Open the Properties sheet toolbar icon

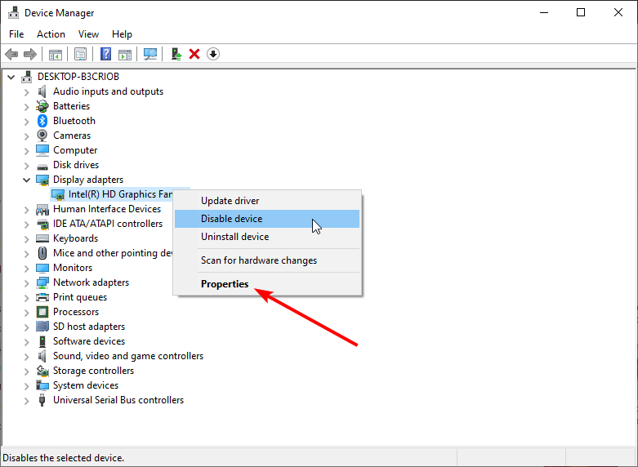(x=80, y=54)
